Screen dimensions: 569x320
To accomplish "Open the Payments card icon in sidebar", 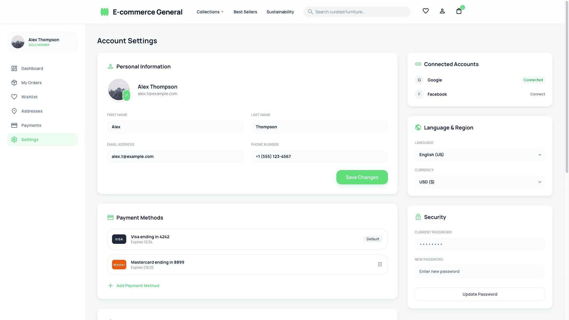I will 14,125.
